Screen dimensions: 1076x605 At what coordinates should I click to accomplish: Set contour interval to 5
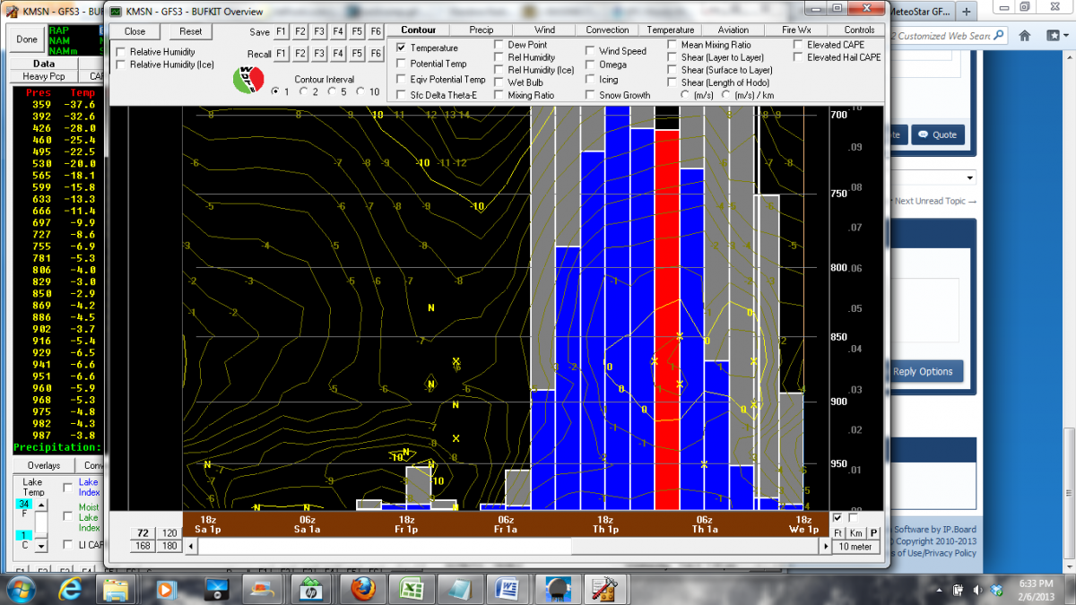tap(333, 91)
